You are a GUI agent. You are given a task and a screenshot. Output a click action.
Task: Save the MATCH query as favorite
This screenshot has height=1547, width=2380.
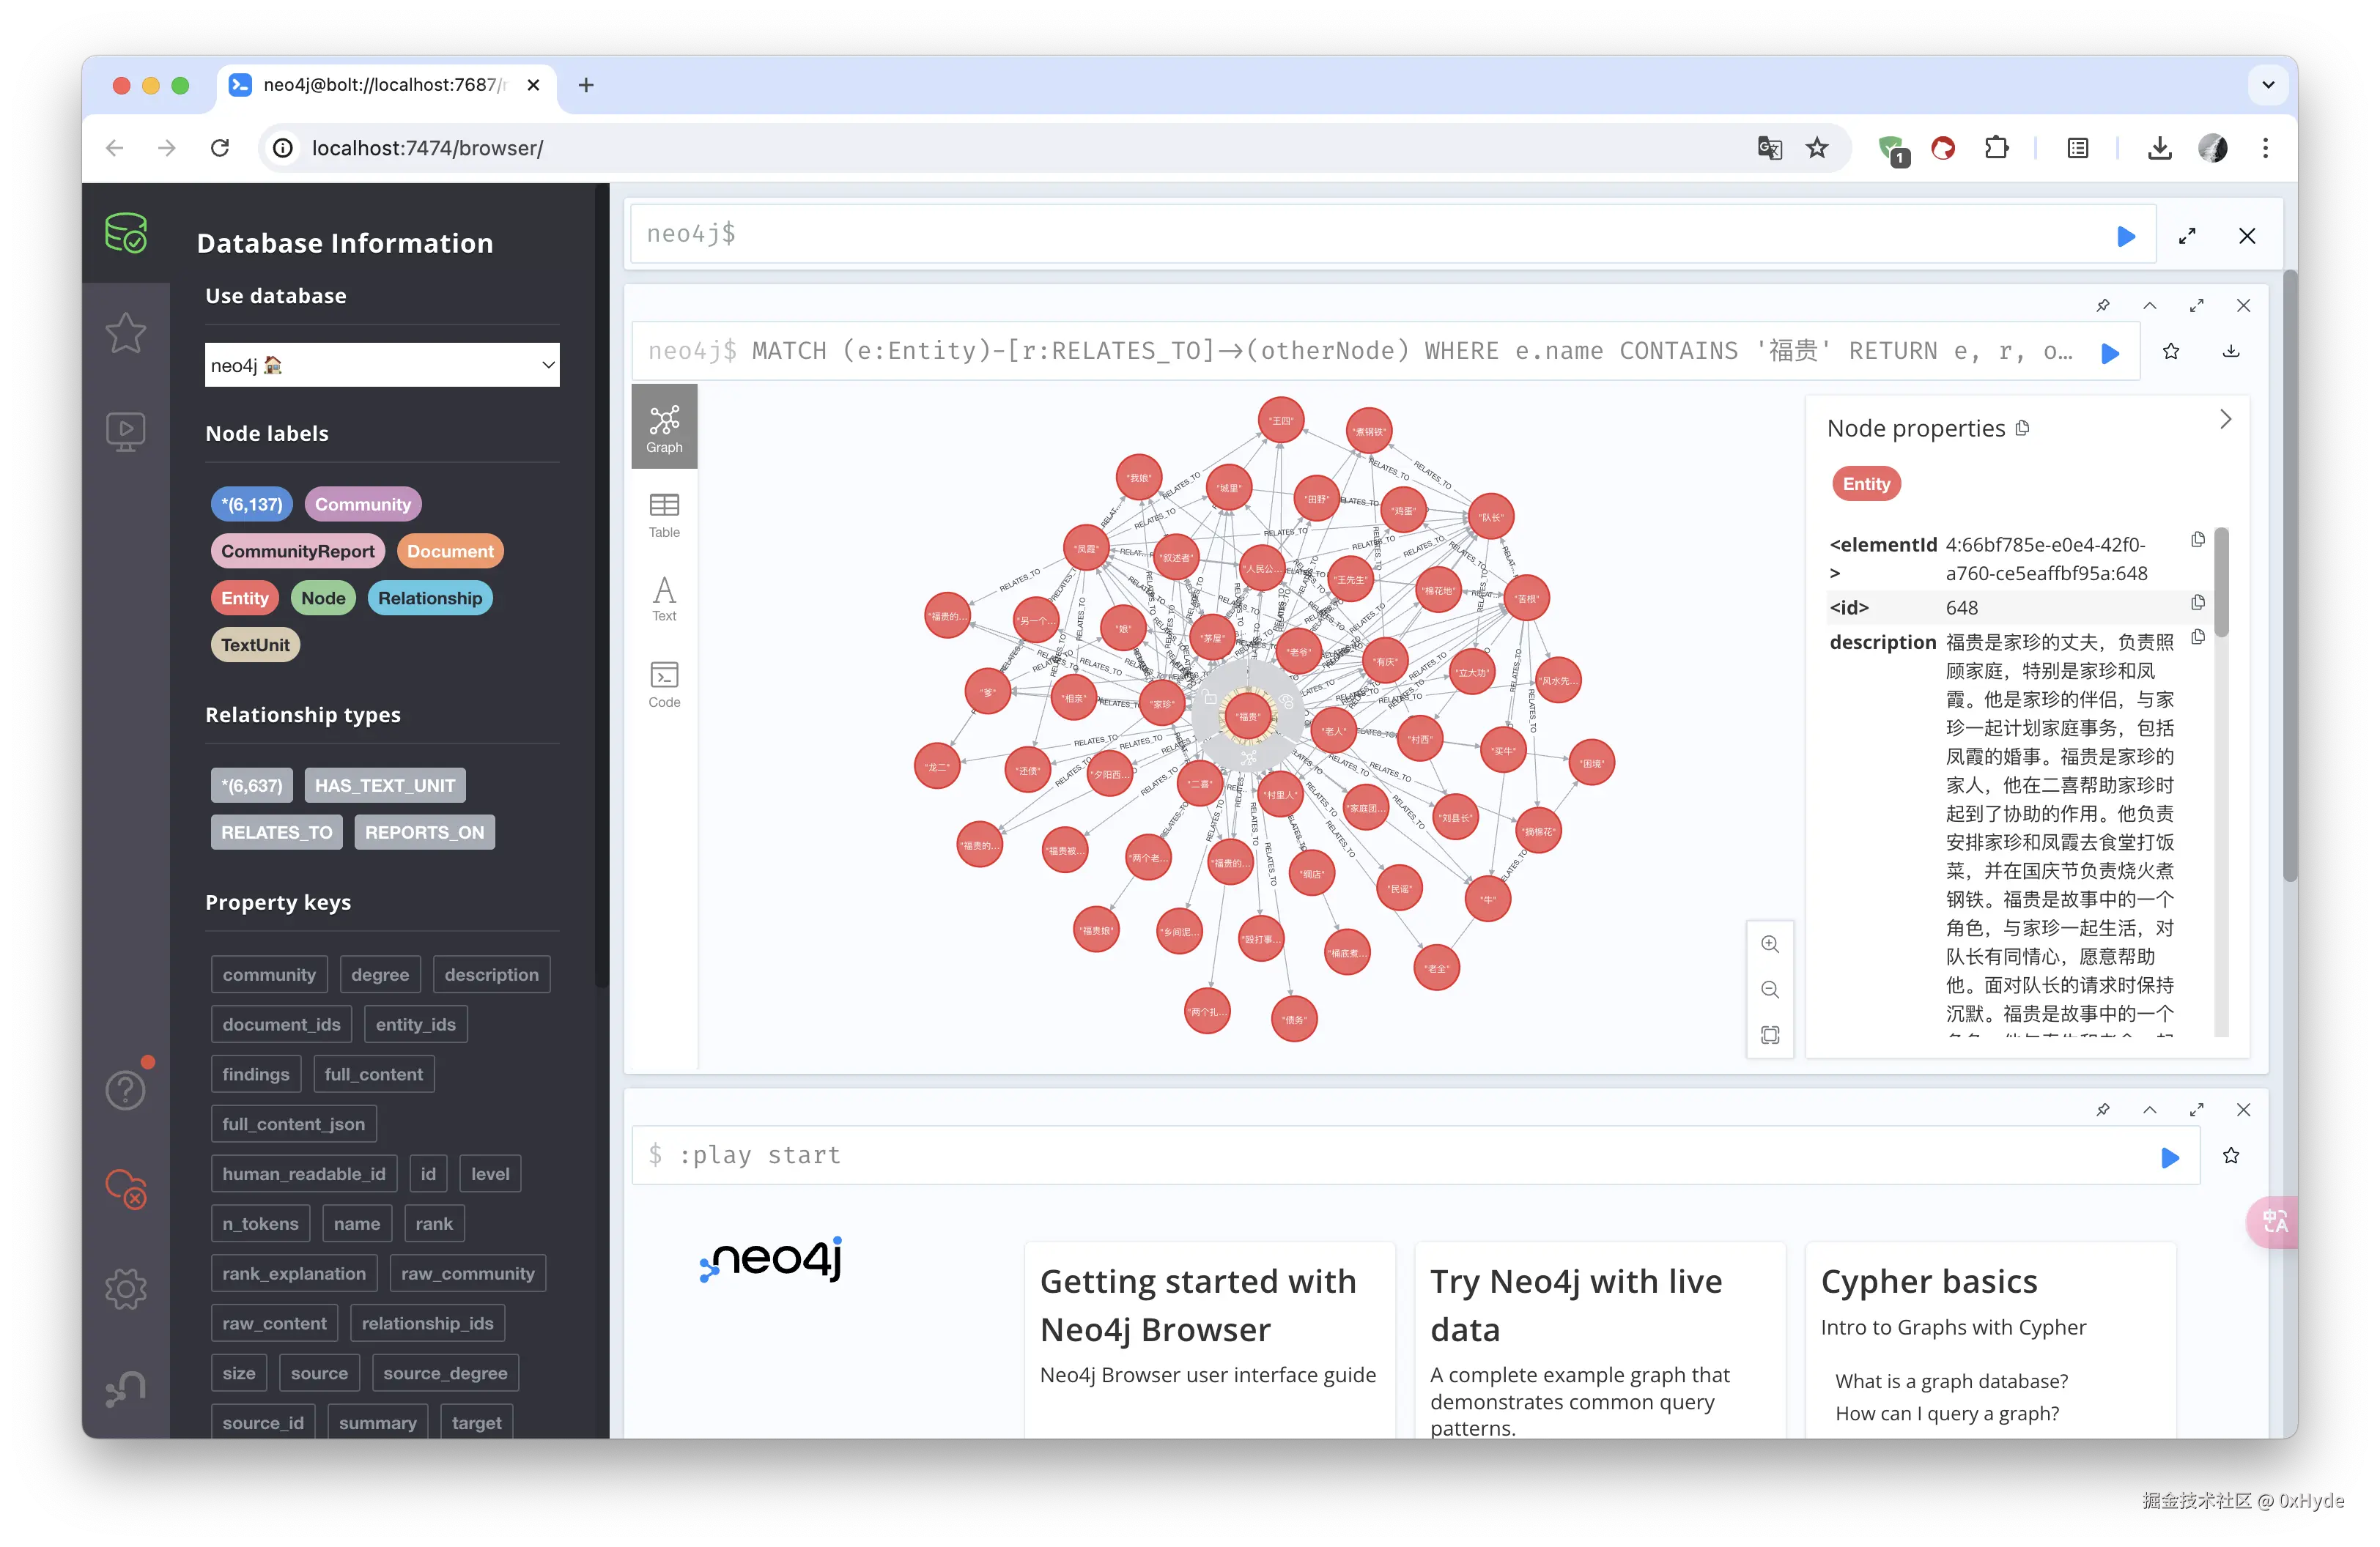pos(2171,352)
